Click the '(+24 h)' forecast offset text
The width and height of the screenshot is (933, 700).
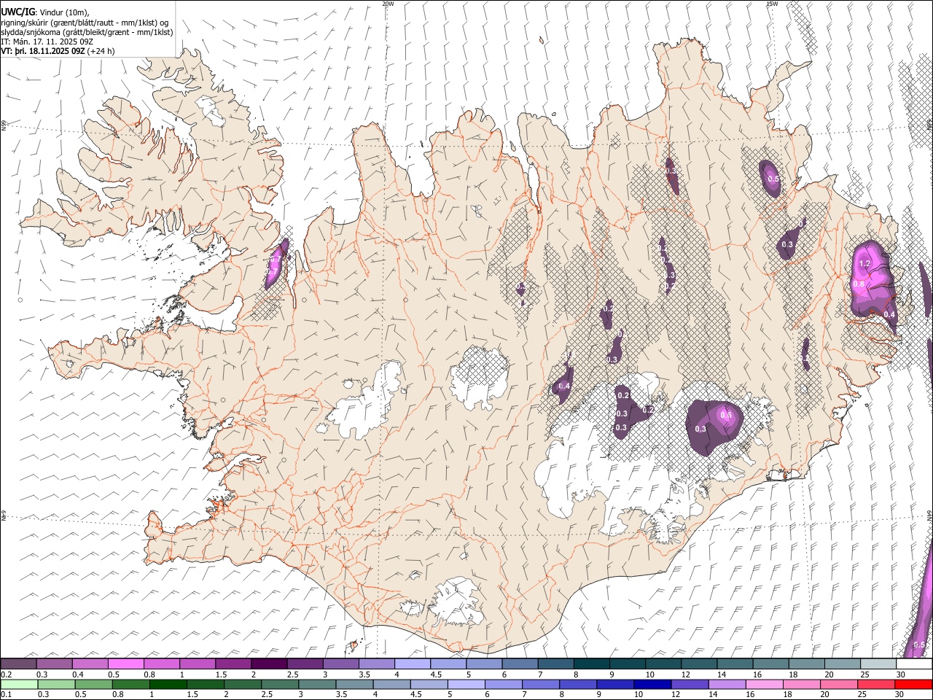point(101,51)
